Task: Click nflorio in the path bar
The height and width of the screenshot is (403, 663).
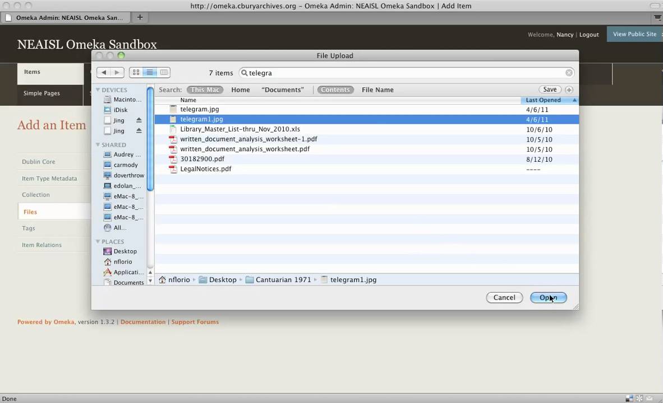Action: (174, 280)
